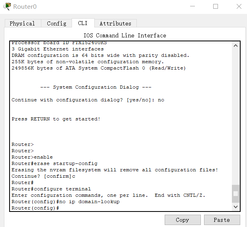The height and width of the screenshot is (227, 247).
Task: Click the CLI scrollbar thumb
Action: 235,194
